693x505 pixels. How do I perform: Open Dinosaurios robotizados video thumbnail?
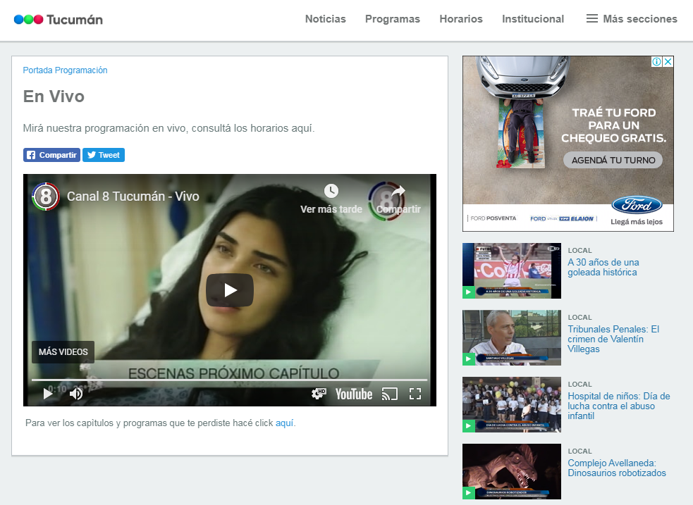click(511, 471)
